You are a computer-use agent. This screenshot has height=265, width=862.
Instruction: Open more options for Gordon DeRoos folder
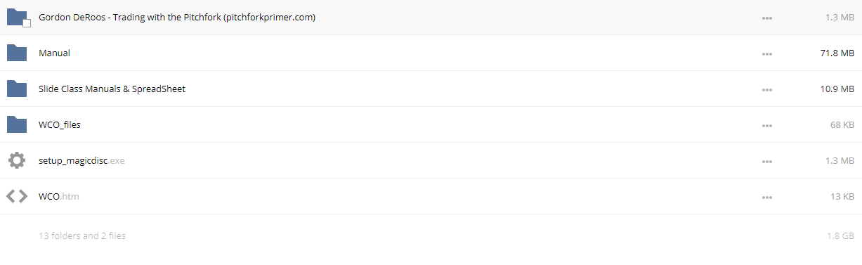click(767, 18)
